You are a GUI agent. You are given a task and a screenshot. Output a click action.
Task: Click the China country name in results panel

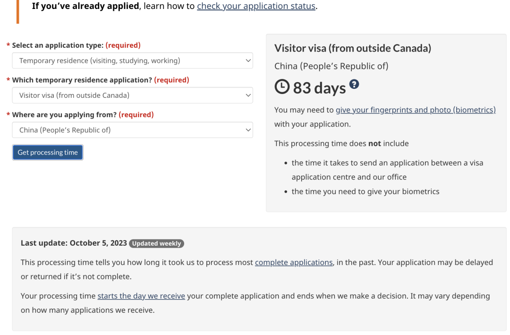point(331,66)
